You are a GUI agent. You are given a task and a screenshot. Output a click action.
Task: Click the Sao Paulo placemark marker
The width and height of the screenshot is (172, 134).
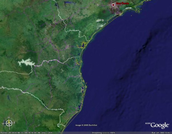pyautogui.click(x=113, y=5)
